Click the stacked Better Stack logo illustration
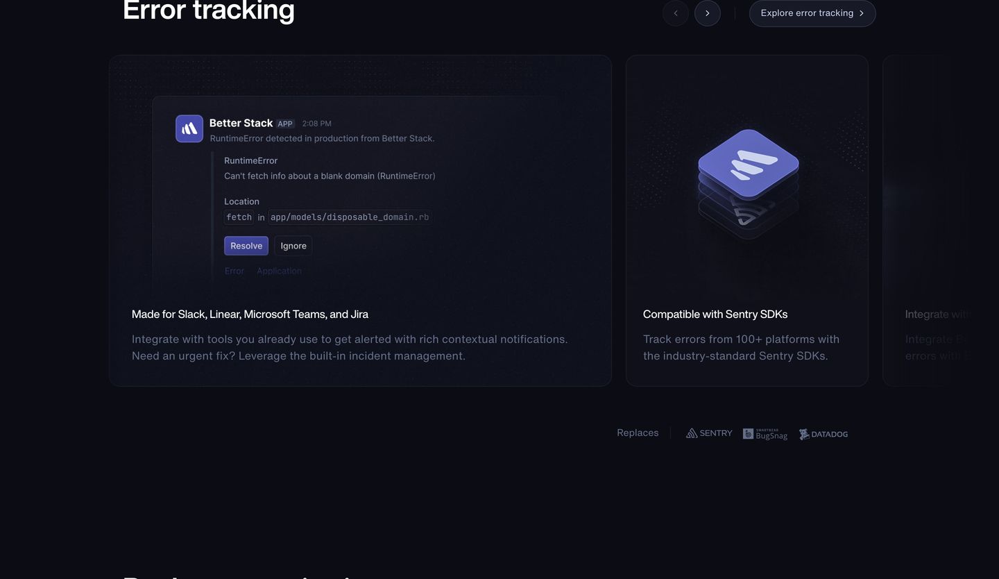 click(x=748, y=183)
